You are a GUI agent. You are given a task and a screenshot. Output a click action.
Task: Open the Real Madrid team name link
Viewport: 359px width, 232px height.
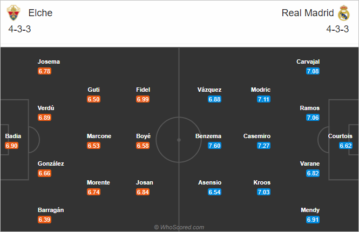308,13
